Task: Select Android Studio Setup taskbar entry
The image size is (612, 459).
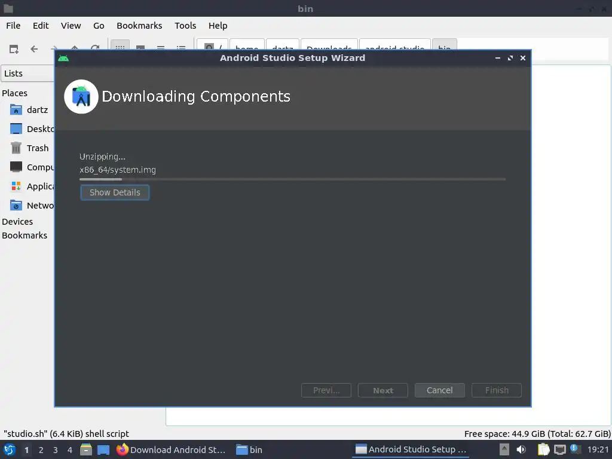Action: [x=411, y=449]
